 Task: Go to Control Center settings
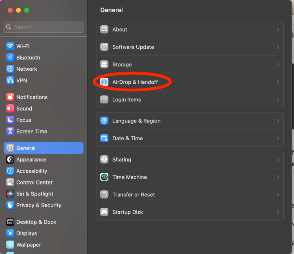(x=34, y=183)
